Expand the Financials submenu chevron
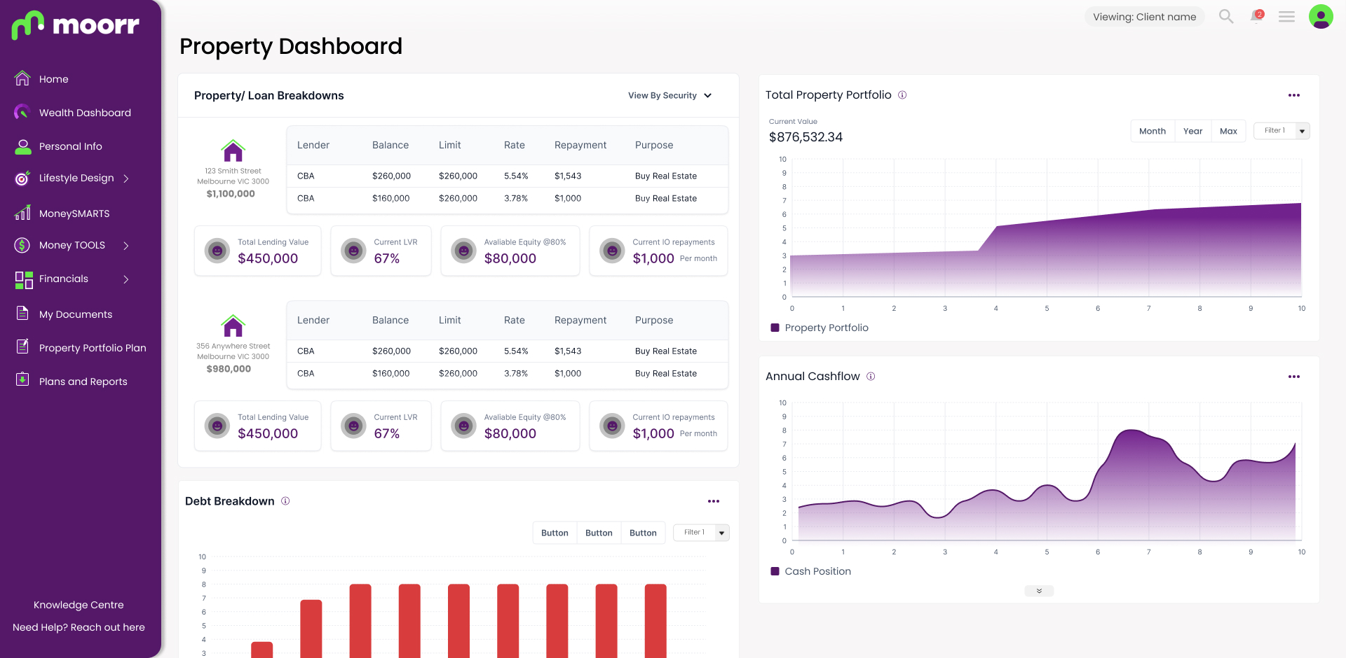The image size is (1346, 658). click(x=126, y=279)
